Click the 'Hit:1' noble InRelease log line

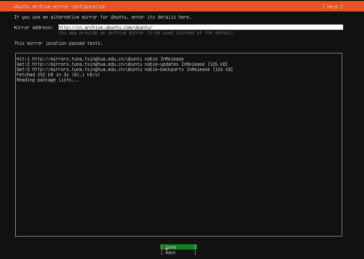click(x=100, y=59)
